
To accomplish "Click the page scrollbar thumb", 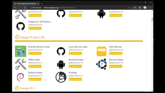I will tap(152, 19).
